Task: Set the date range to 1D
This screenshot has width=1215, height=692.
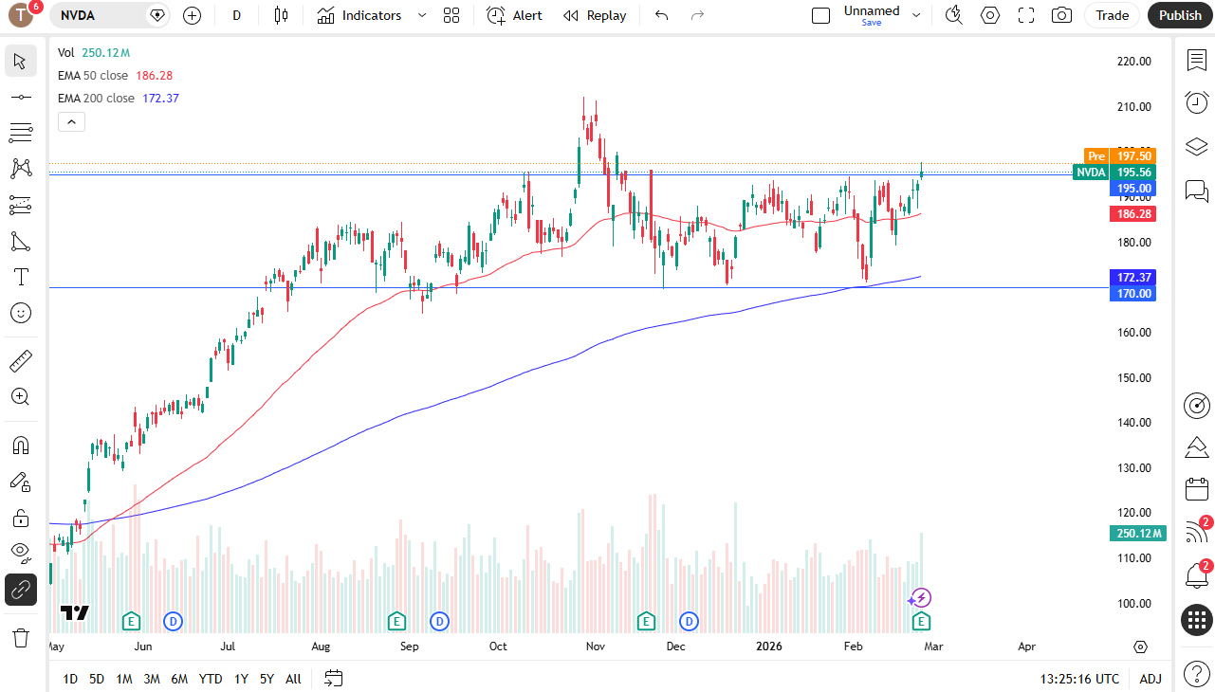Action: point(70,679)
